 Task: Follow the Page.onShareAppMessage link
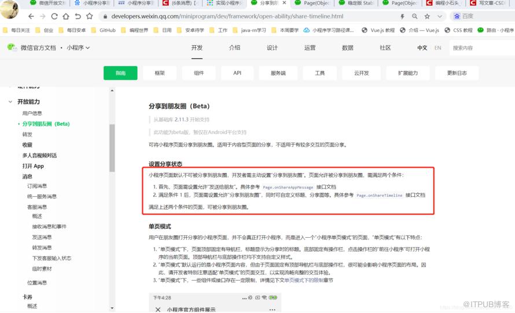tap(288, 187)
